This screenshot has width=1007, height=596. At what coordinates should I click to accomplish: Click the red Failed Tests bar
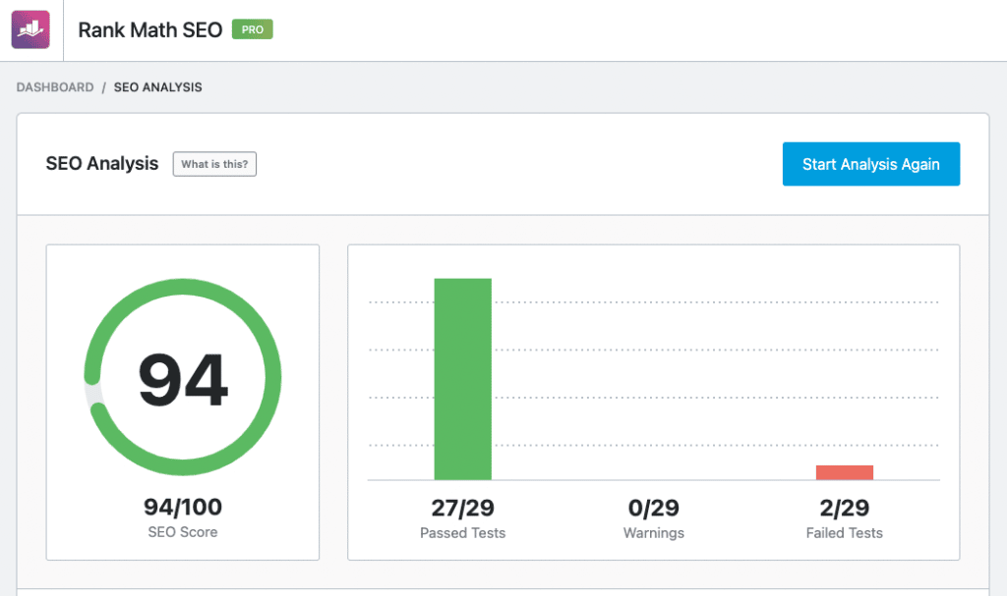pos(845,473)
